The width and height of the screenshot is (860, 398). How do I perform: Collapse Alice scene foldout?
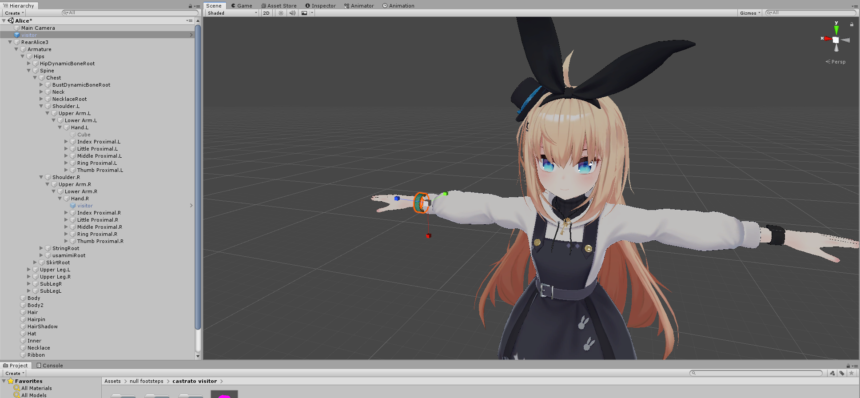(4, 20)
